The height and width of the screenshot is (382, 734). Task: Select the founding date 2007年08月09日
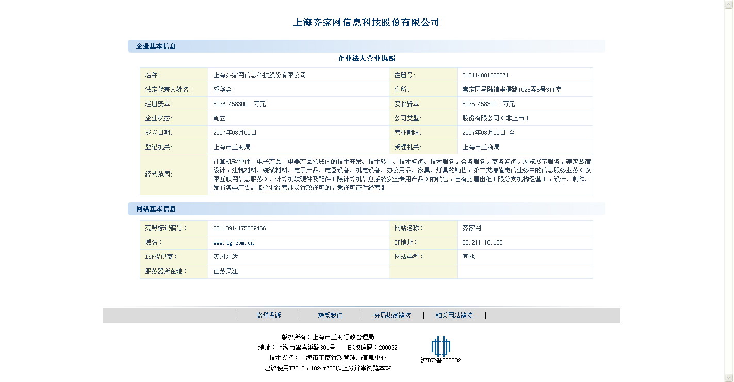(x=235, y=133)
